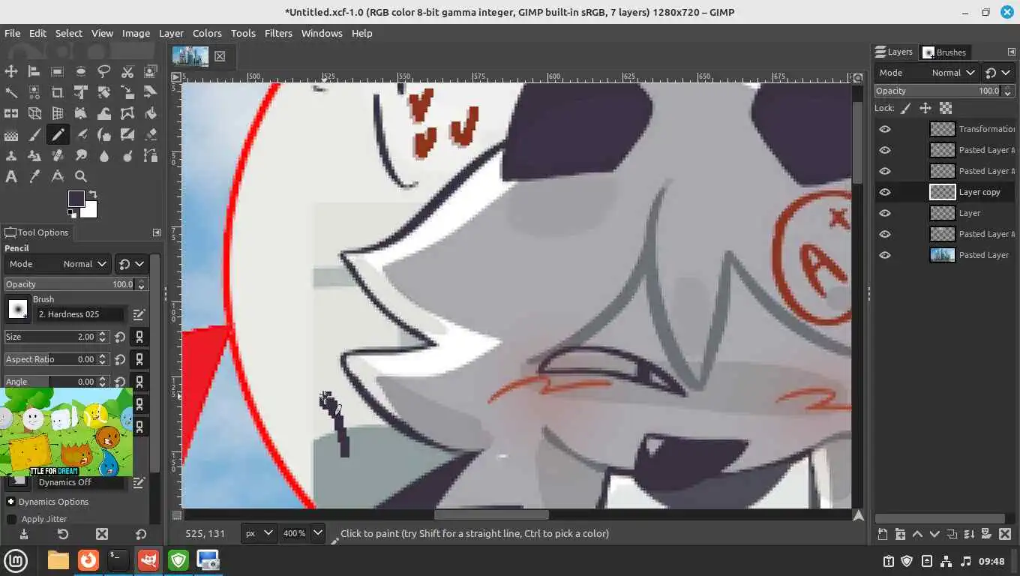Choose the Smudge tool
The image size is (1020, 576).
coord(80,155)
